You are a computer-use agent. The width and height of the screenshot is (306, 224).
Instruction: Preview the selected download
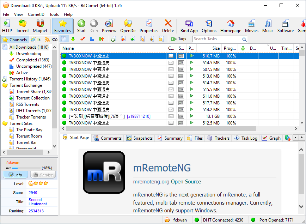pos(109,26)
